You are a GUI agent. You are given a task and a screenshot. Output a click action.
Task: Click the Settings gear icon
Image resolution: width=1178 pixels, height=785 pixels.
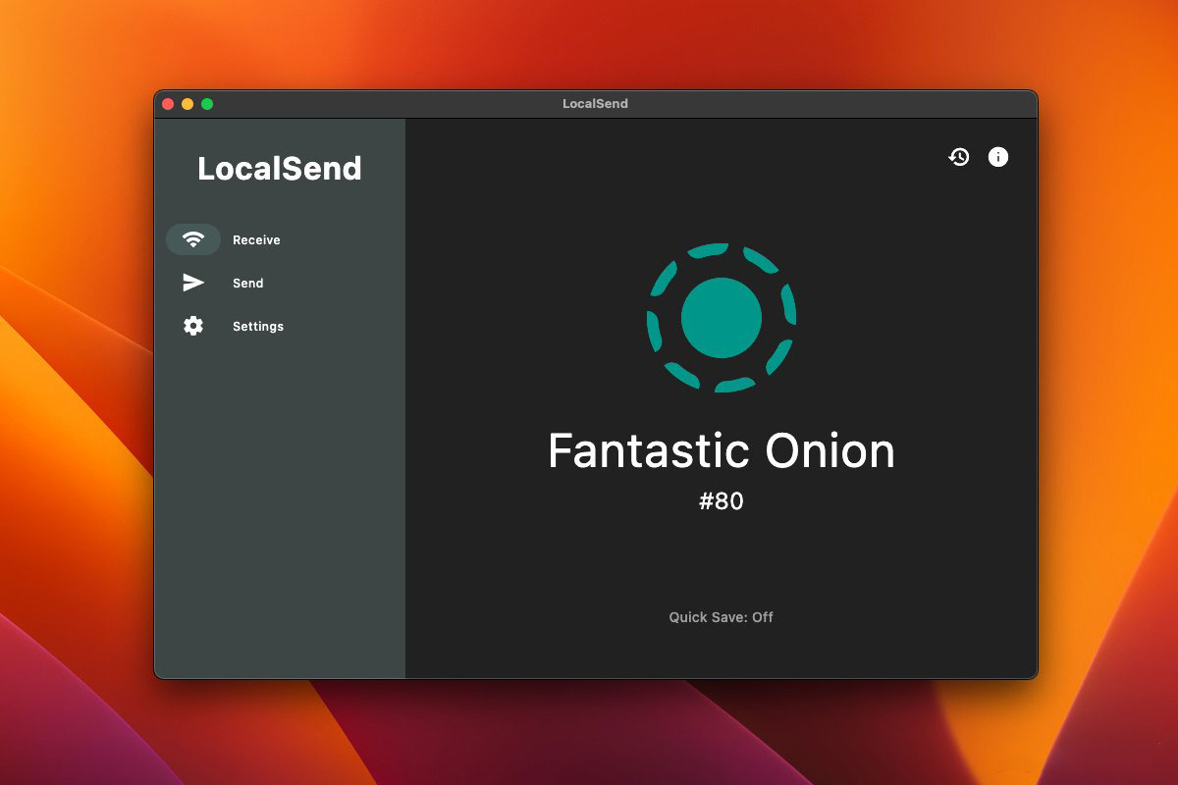coord(193,326)
